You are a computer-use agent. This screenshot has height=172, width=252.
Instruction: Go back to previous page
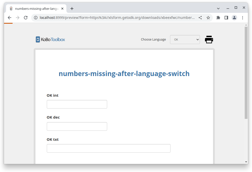click(x=10, y=18)
